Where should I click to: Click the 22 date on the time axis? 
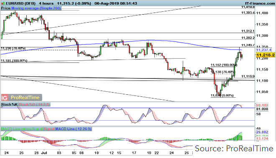[157, 153]
